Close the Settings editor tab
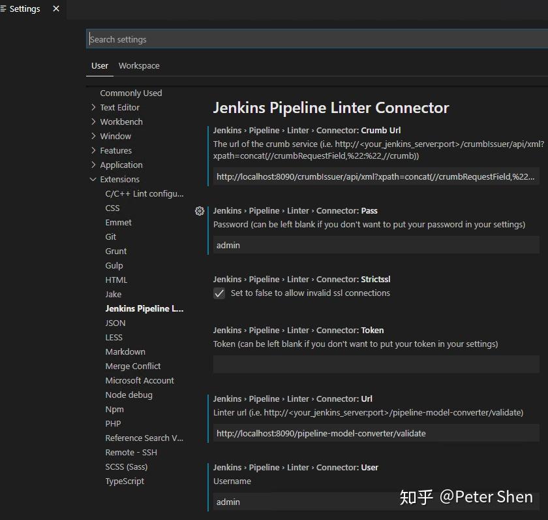The width and height of the screenshot is (548, 520). (55, 9)
